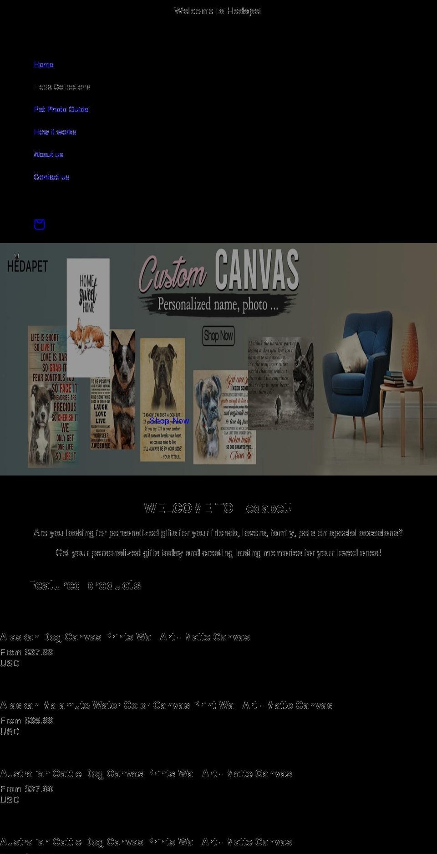The image size is (437, 854).
Task: Click the 'Are you looking for personalized gifts' line
Action: tap(218, 533)
